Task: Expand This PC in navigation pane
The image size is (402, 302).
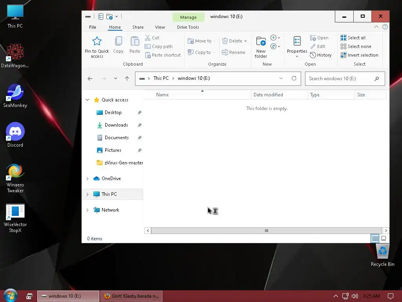Action: point(88,194)
